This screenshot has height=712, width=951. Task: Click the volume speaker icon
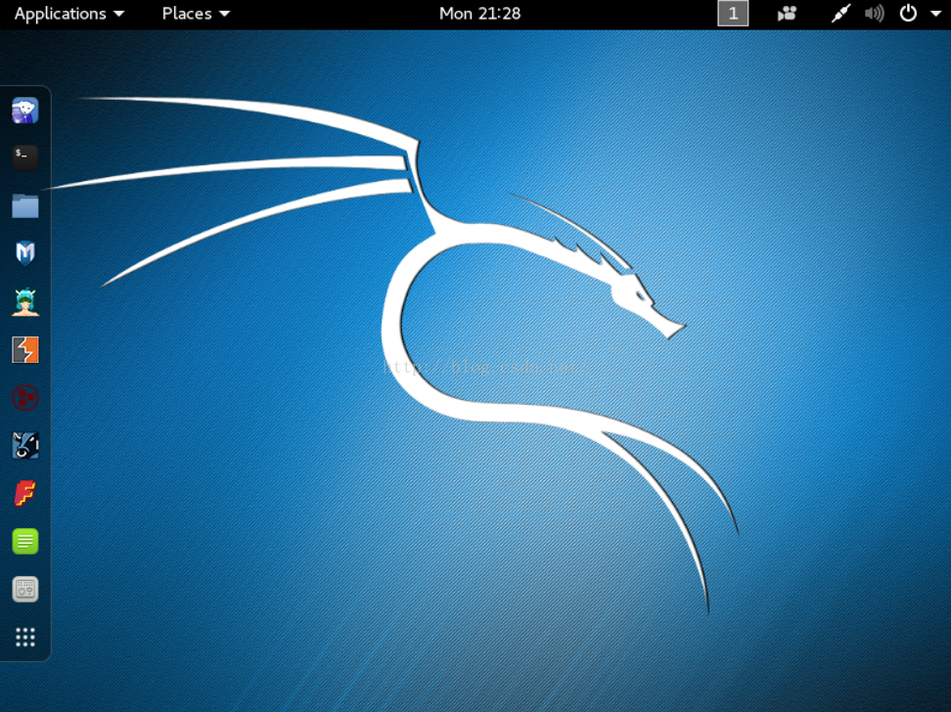(874, 14)
